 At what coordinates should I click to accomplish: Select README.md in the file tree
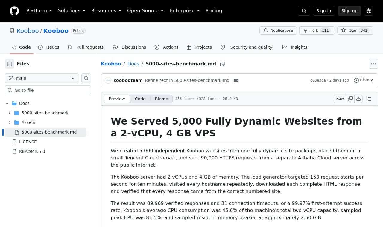(x=32, y=151)
